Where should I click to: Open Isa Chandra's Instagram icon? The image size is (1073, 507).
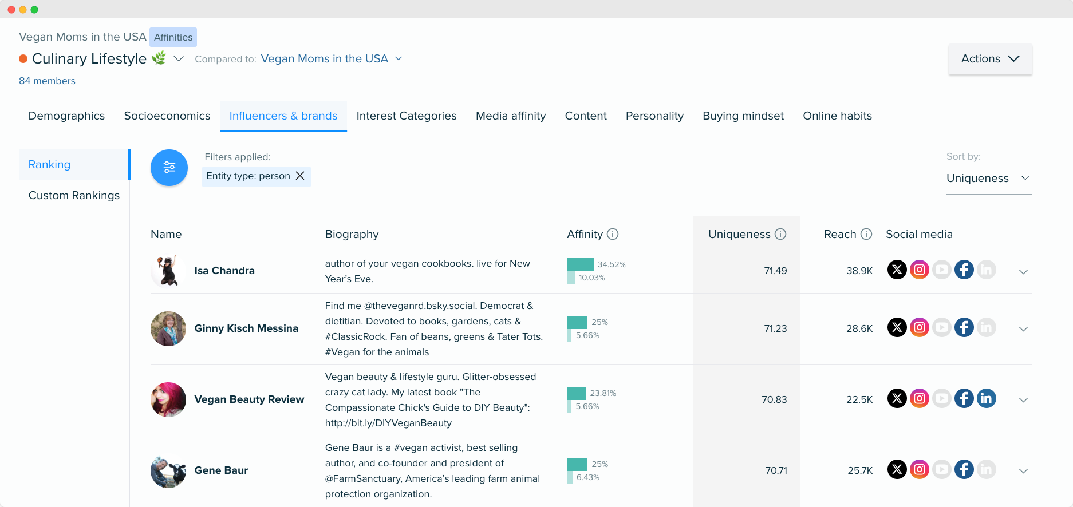point(920,270)
